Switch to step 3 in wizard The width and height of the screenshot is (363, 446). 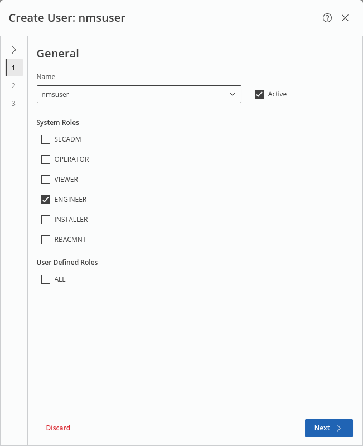pos(14,104)
